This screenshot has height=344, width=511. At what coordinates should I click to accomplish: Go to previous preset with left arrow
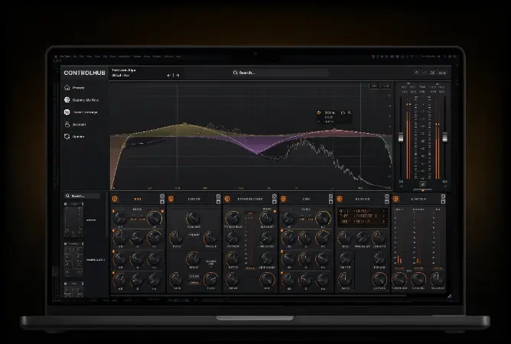(168, 75)
